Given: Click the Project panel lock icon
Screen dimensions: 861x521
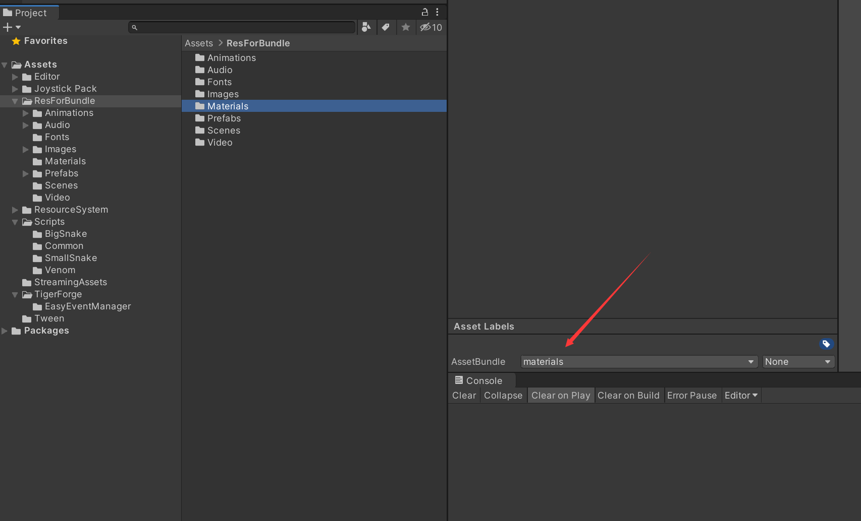Looking at the screenshot, I should click(425, 12).
